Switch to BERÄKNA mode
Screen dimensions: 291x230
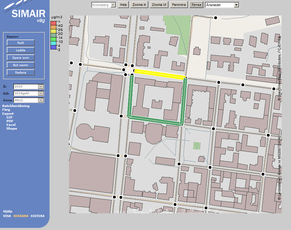pos(21,216)
